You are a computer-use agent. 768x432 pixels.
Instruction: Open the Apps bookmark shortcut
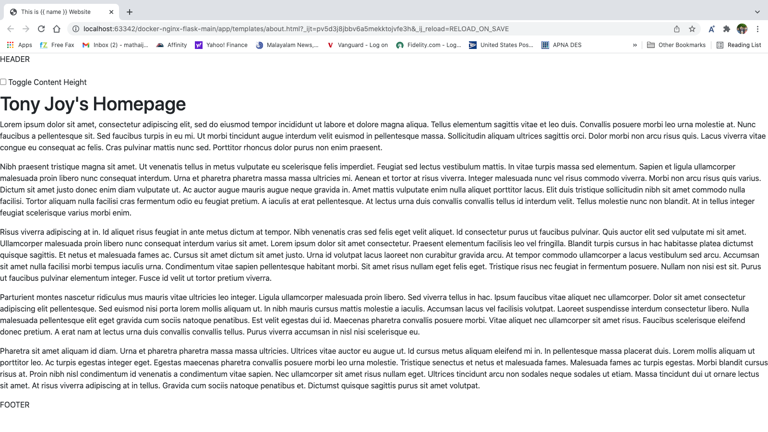(x=20, y=45)
